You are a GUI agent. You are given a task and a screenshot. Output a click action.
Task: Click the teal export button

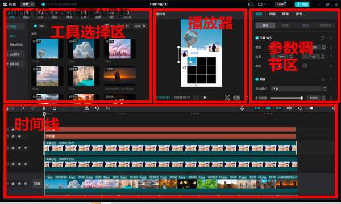tap(302, 5)
